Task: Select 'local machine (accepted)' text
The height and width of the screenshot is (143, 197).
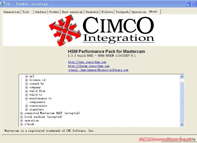Action: tap(43, 117)
